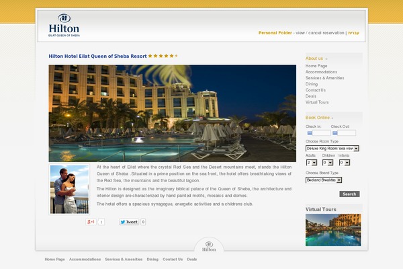Open the Children count dropdown
The width and height of the screenshot is (403, 269).
pyautogui.click(x=328, y=163)
